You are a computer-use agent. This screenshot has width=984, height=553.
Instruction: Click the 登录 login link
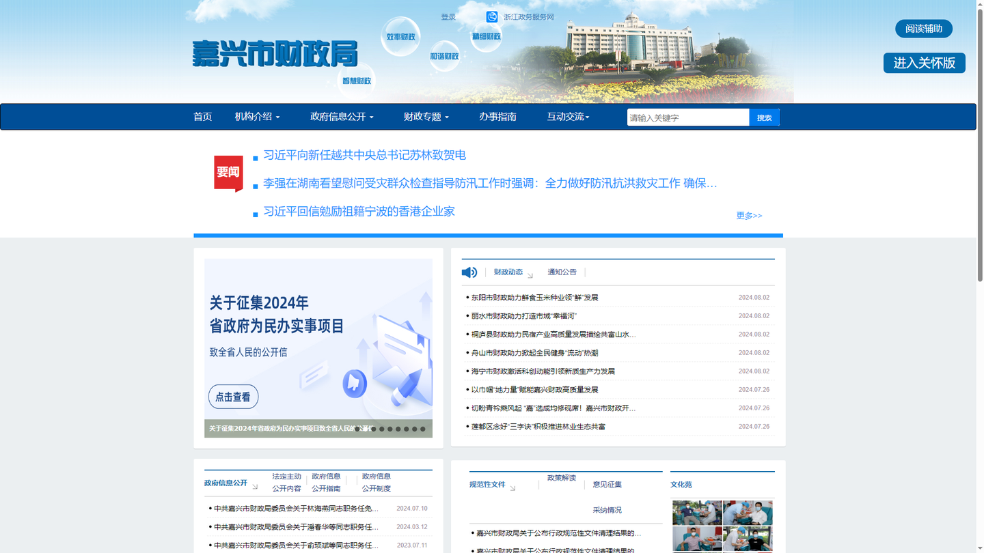pyautogui.click(x=448, y=17)
